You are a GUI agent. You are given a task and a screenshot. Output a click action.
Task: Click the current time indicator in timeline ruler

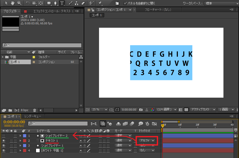pyautogui.click(x=163, y=126)
